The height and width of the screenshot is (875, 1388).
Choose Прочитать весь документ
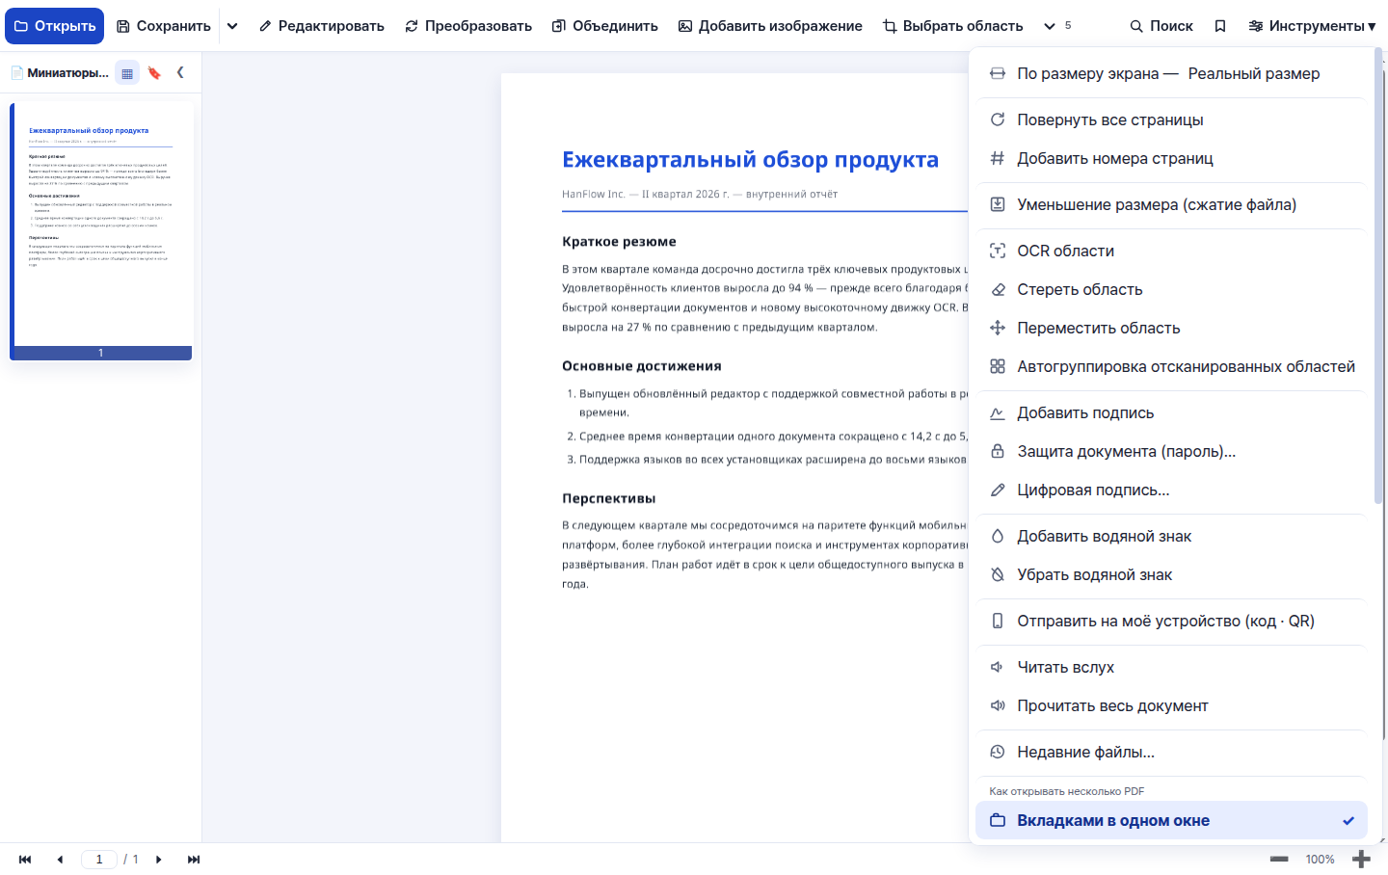click(x=1171, y=705)
